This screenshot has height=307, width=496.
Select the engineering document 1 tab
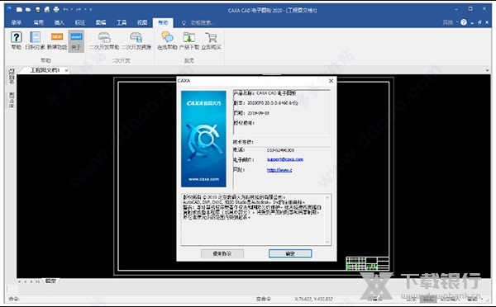[x=45, y=70]
